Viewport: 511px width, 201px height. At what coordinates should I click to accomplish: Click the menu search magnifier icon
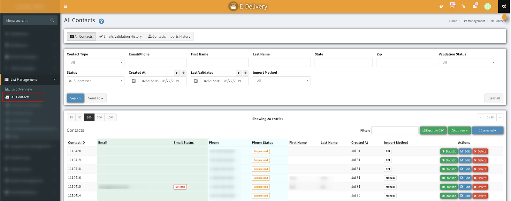point(52,20)
